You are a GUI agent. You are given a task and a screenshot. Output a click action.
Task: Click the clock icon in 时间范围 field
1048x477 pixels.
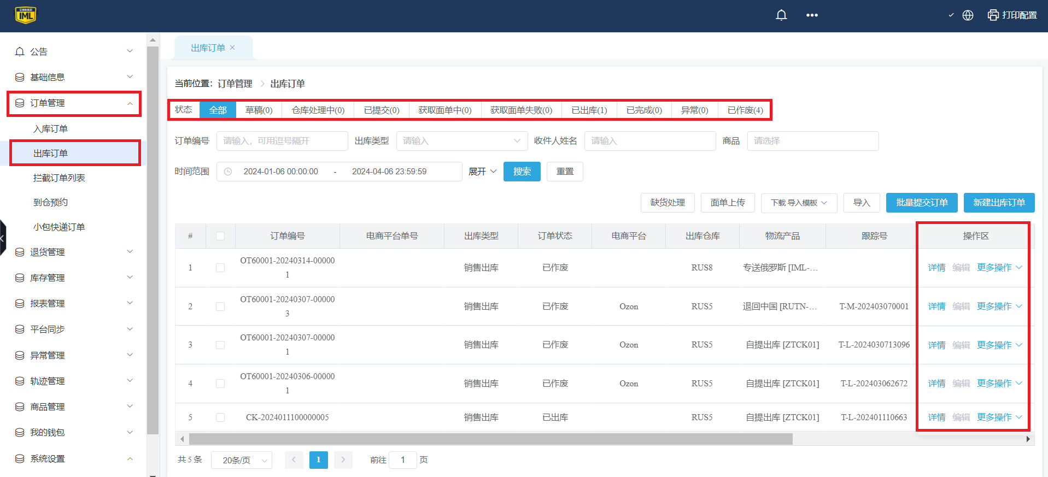228,172
